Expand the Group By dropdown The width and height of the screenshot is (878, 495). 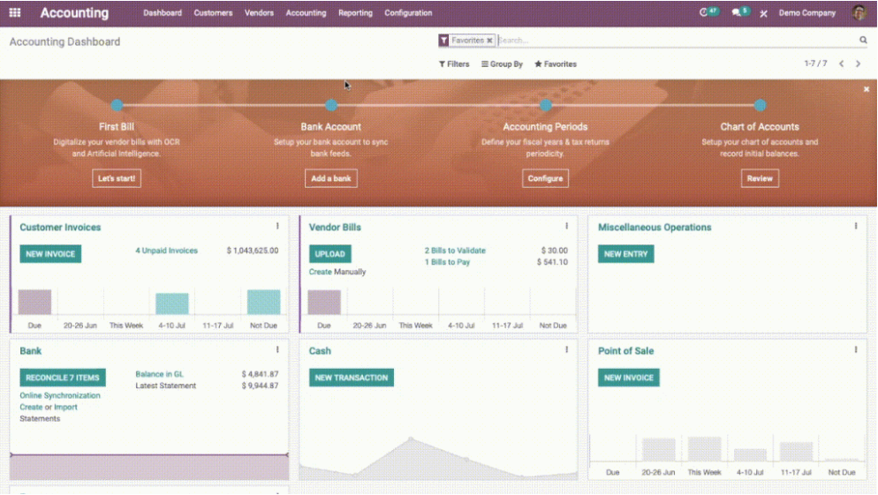point(502,64)
